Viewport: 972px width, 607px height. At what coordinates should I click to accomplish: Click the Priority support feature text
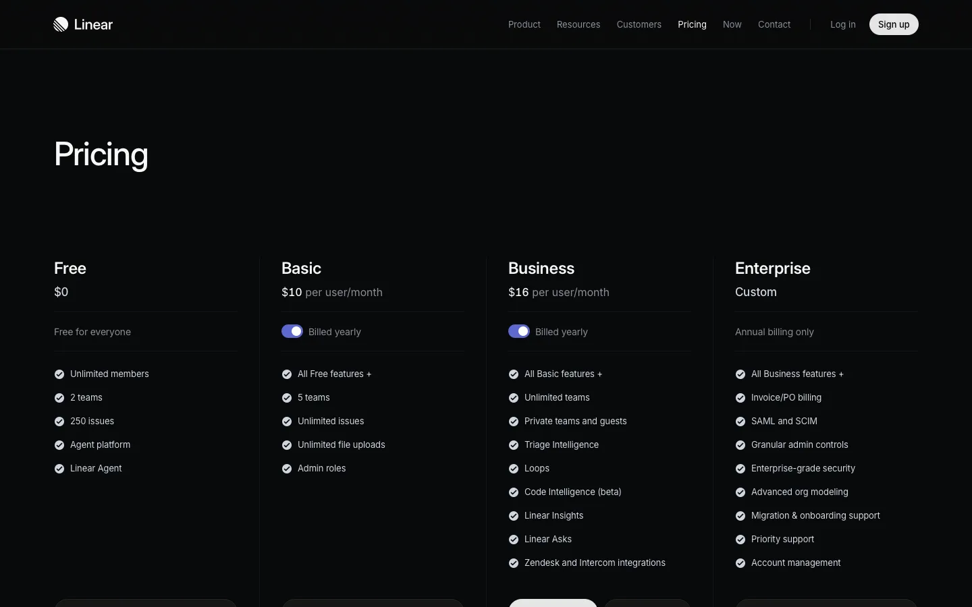pos(782,540)
